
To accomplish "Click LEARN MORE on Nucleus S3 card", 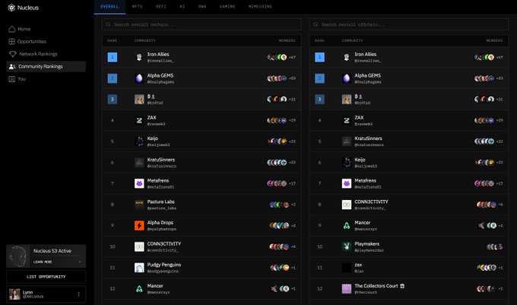I will pos(43,262).
